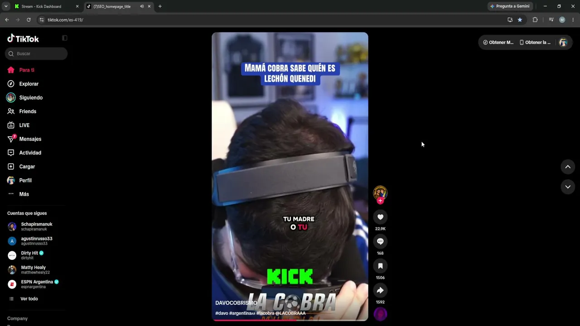Screen dimensions: 580x326
Task: Open the comments on the video
Action: (380, 241)
